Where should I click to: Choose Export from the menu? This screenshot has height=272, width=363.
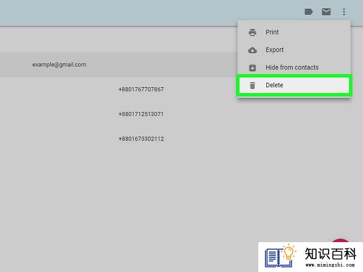pos(294,50)
